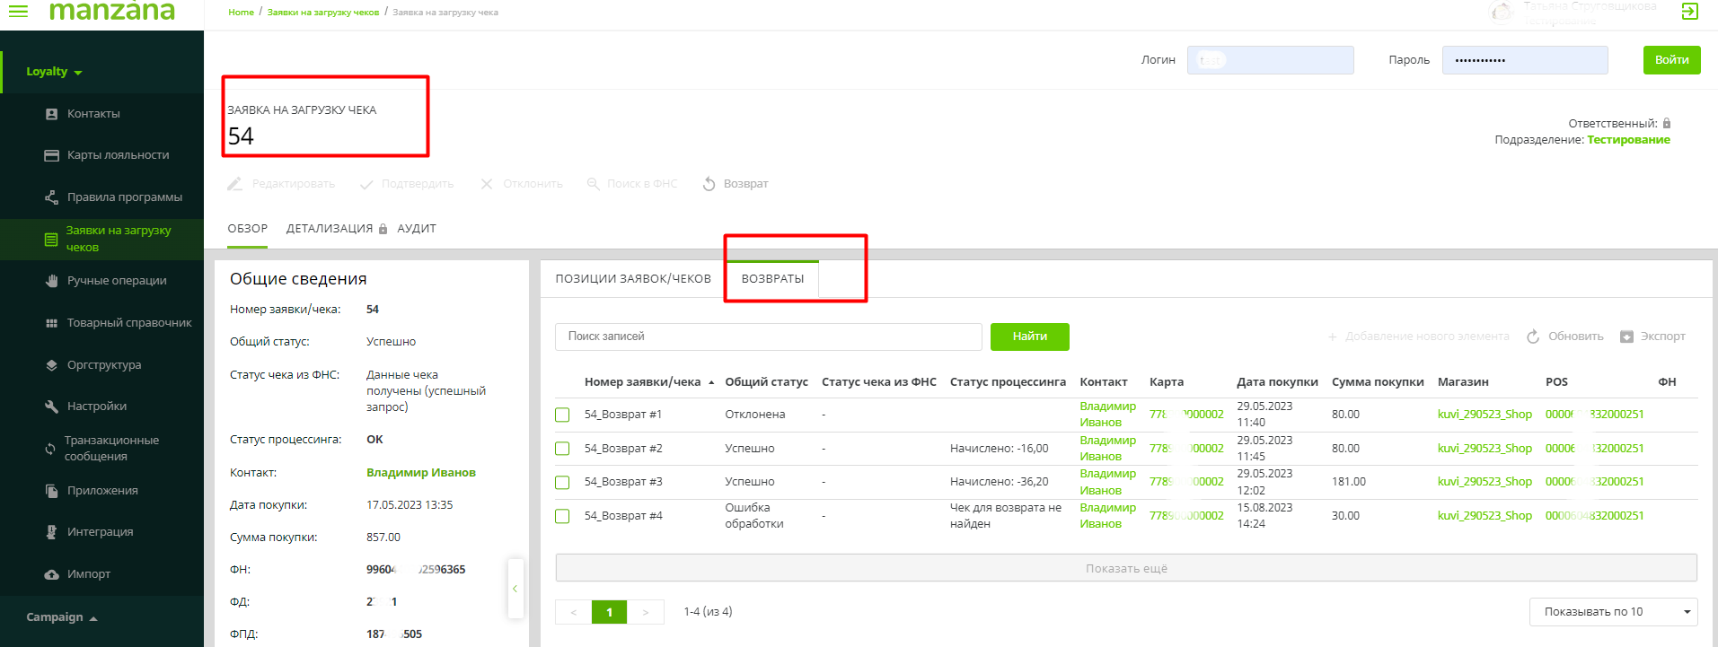Screen dimensions: 1718x647
Task: Switch to the Аудит tab
Action: [417, 229]
